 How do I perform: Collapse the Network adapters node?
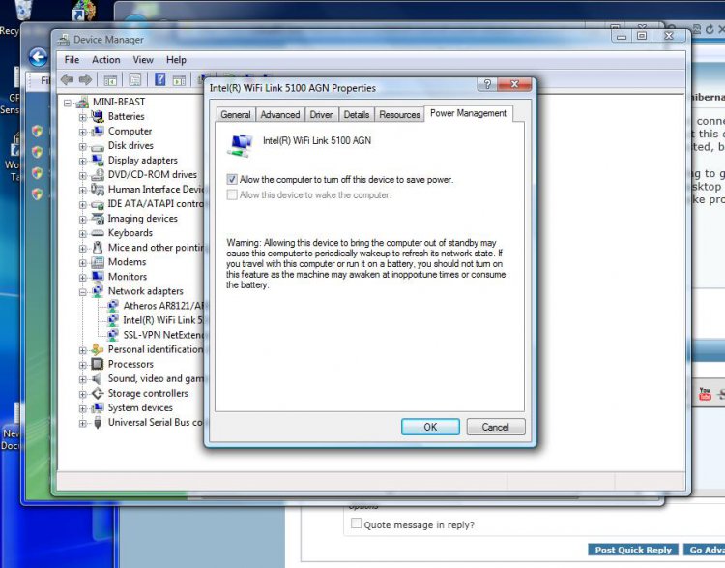point(83,292)
